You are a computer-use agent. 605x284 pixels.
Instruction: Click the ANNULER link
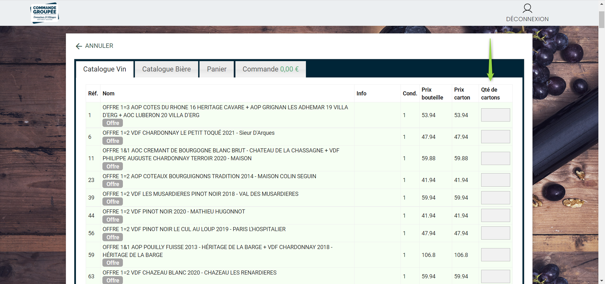point(99,46)
